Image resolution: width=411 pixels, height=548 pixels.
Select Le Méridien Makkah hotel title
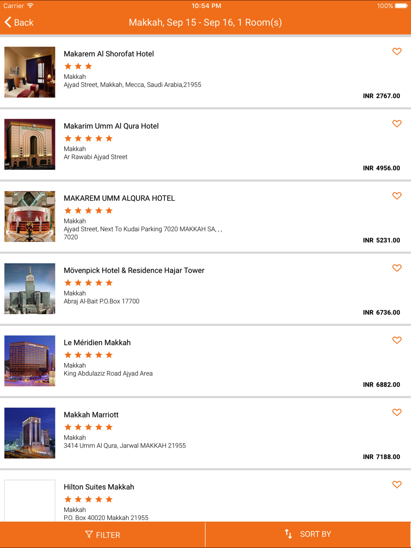[x=97, y=343]
